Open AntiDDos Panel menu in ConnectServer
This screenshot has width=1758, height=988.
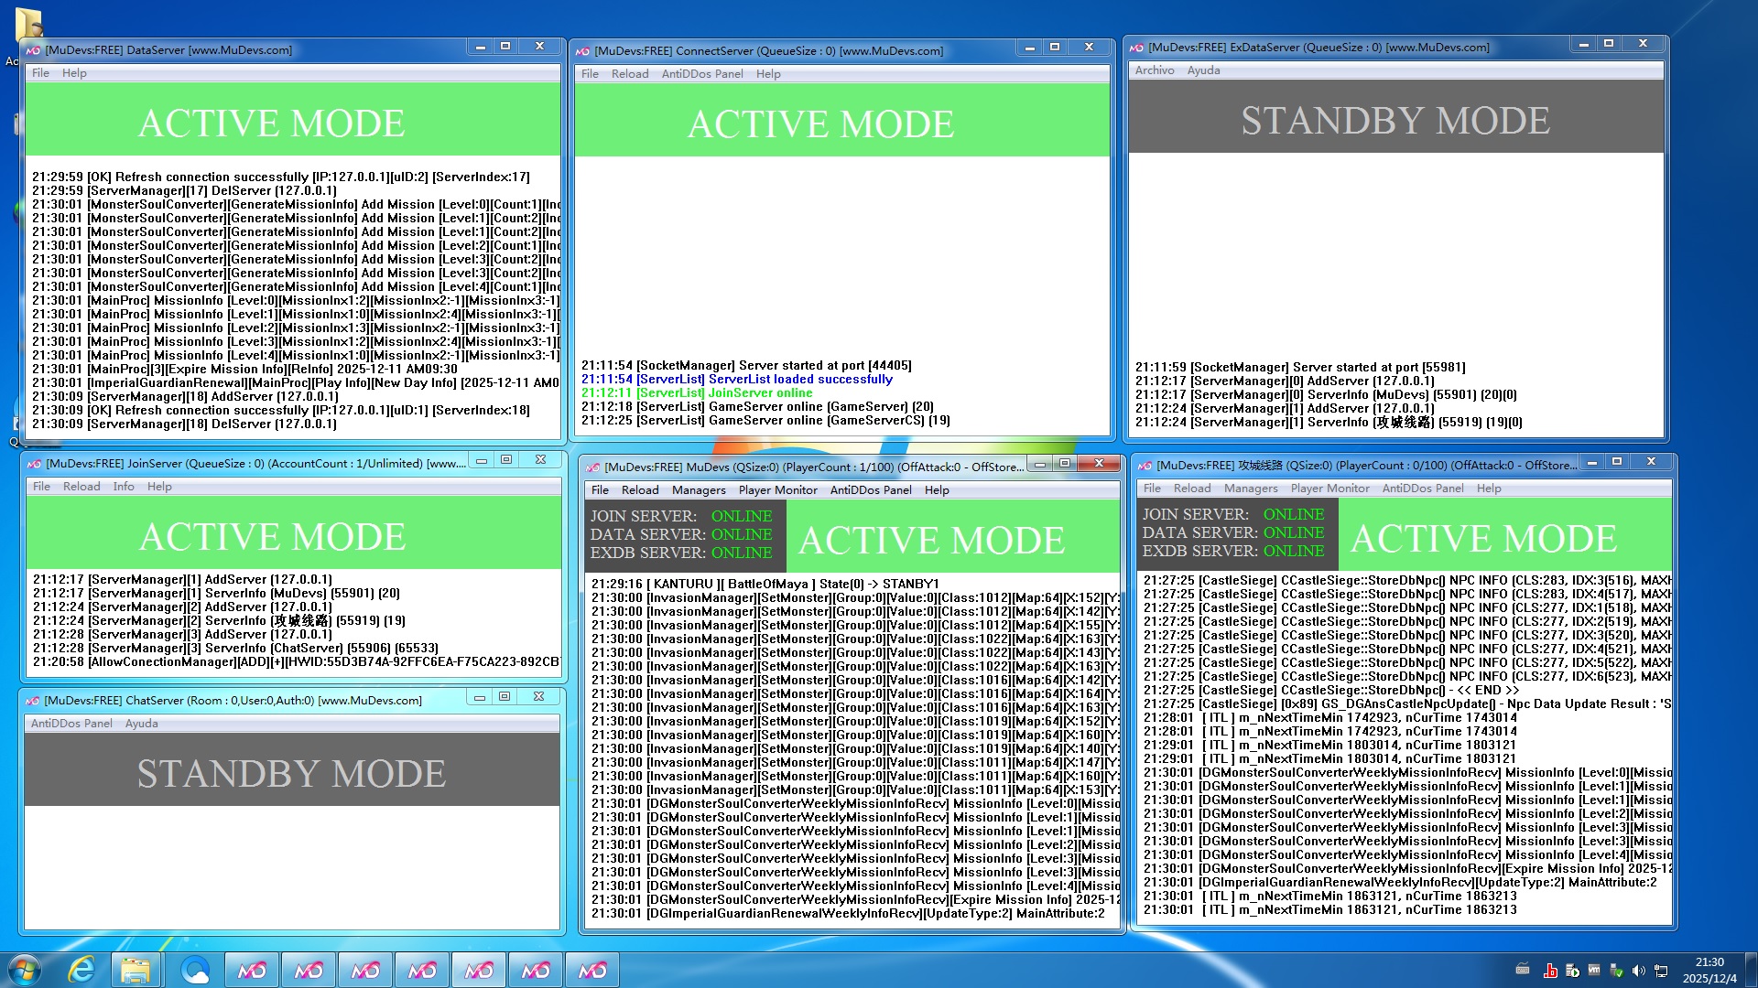pyautogui.click(x=701, y=74)
